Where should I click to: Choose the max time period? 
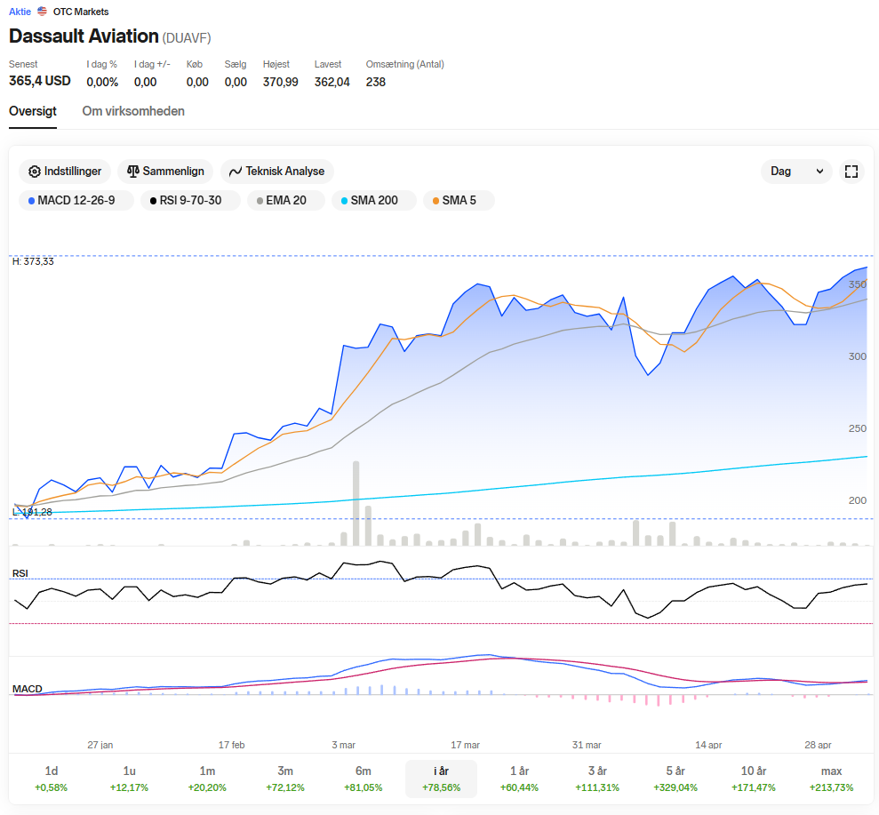click(831, 779)
